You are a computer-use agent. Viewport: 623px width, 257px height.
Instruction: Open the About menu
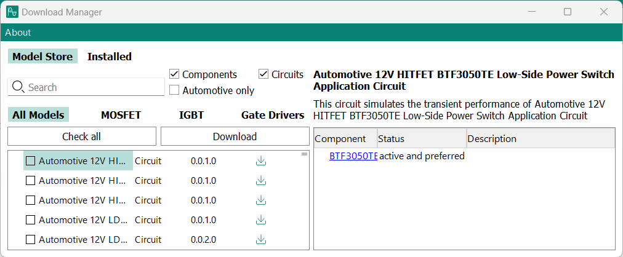[18, 33]
